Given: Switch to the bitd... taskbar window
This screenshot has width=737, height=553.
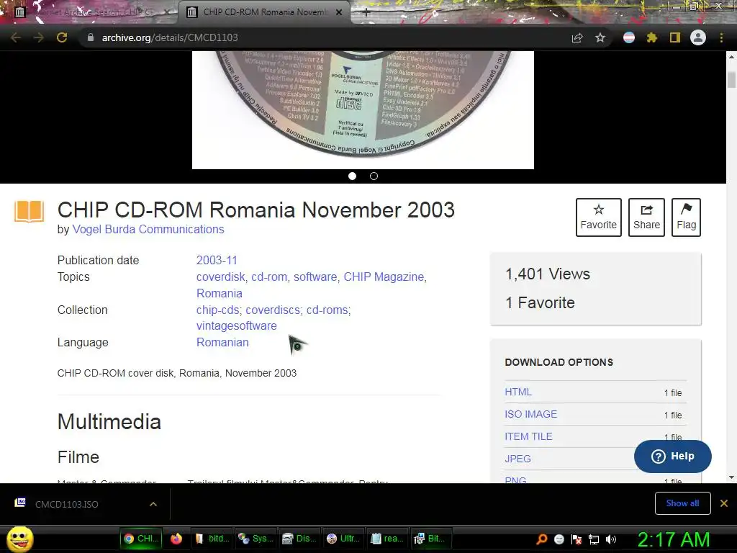Looking at the screenshot, I should (212, 539).
